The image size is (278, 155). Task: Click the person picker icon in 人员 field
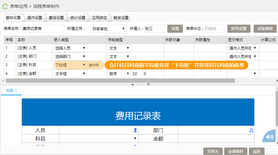[x=135, y=130]
